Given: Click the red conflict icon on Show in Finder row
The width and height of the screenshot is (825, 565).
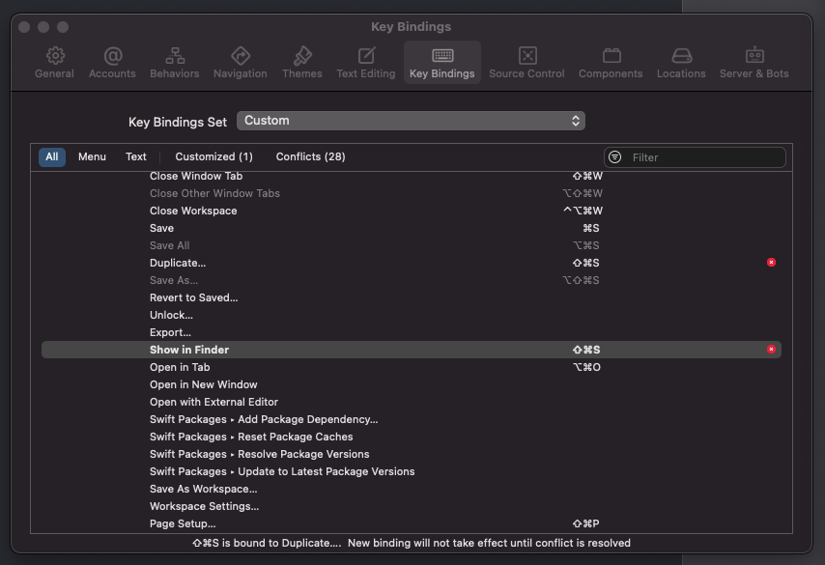Looking at the screenshot, I should click(x=771, y=350).
